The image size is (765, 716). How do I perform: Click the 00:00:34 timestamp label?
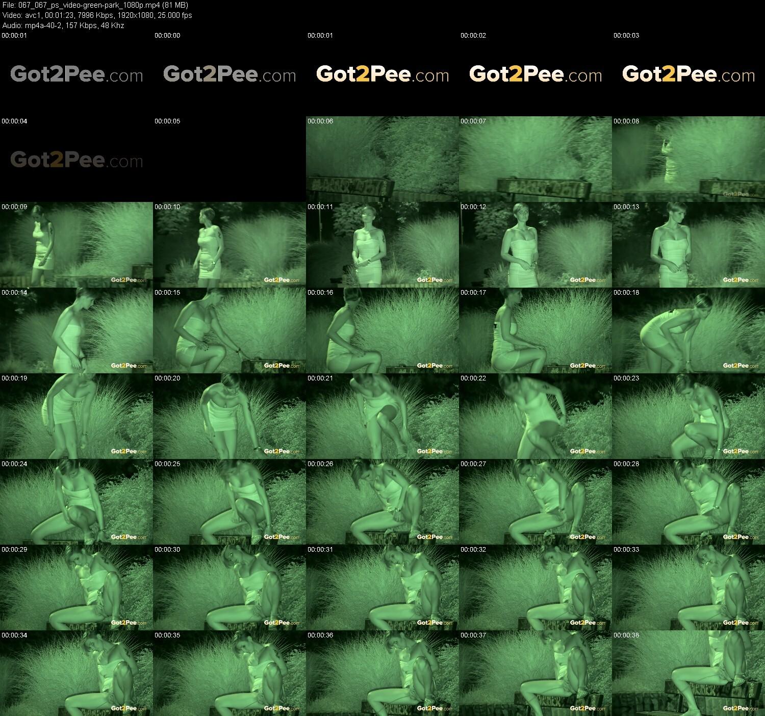[14, 635]
